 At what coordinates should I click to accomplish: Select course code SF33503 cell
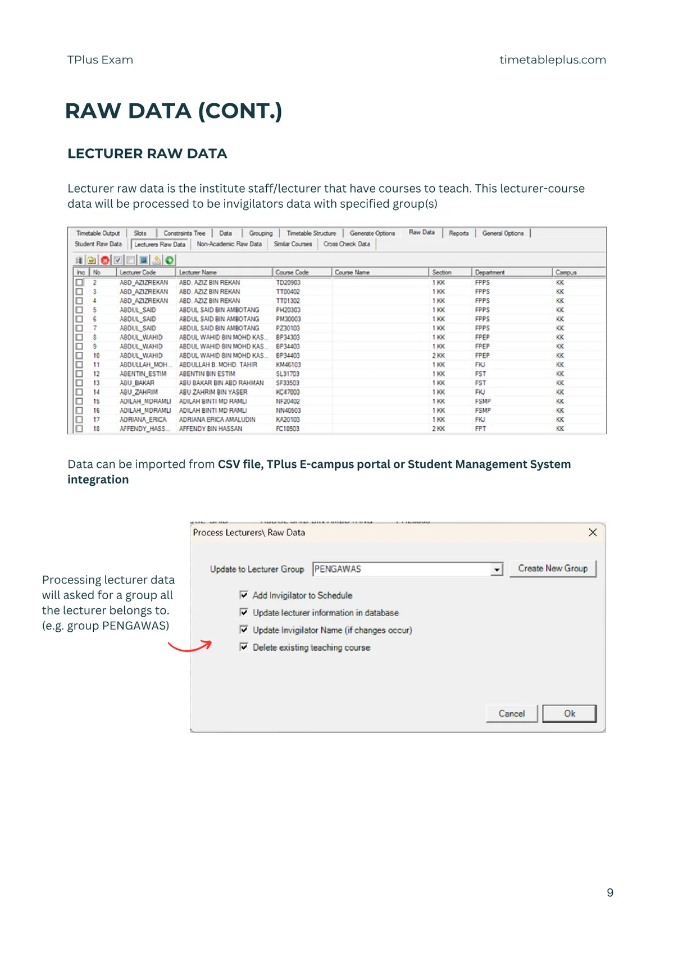(x=288, y=383)
